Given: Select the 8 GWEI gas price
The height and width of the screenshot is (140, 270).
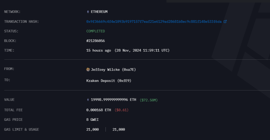Looking at the screenshot, I should [93, 120].
